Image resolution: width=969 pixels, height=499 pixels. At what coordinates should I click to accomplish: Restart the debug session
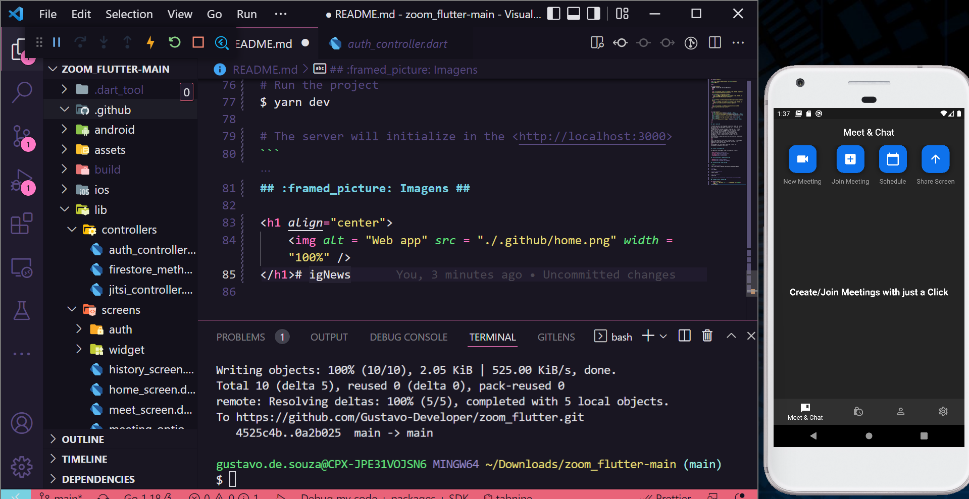(x=174, y=42)
